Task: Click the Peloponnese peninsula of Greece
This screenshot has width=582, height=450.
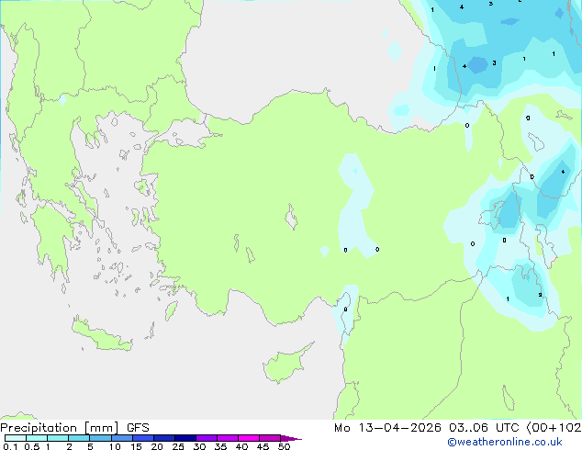Action: click(x=54, y=240)
